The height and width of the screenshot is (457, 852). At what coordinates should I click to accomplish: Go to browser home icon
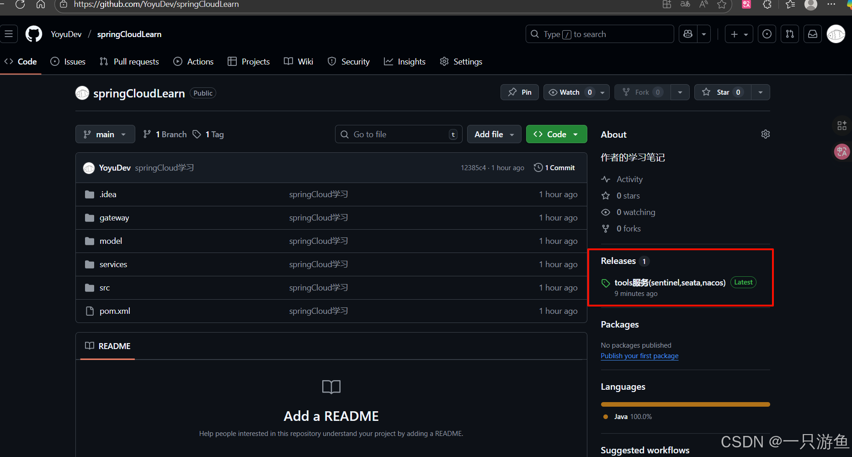(x=41, y=5)
